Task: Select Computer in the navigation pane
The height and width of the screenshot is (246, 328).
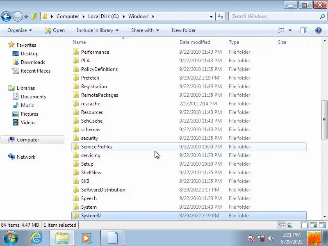Action: point(32,140)
